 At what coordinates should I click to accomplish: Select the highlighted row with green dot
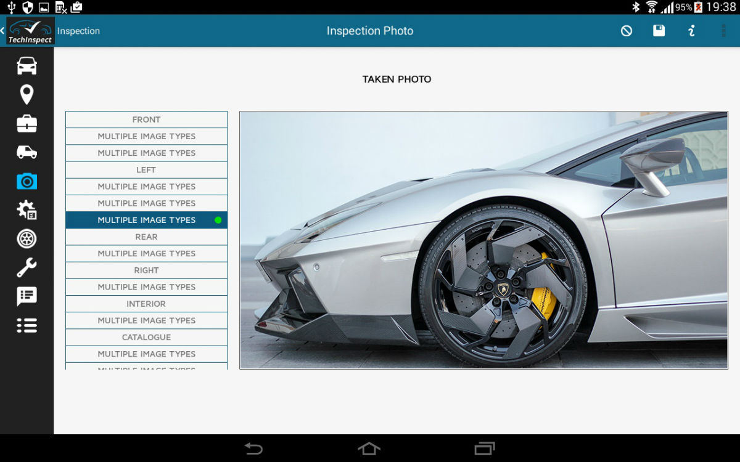146,220
